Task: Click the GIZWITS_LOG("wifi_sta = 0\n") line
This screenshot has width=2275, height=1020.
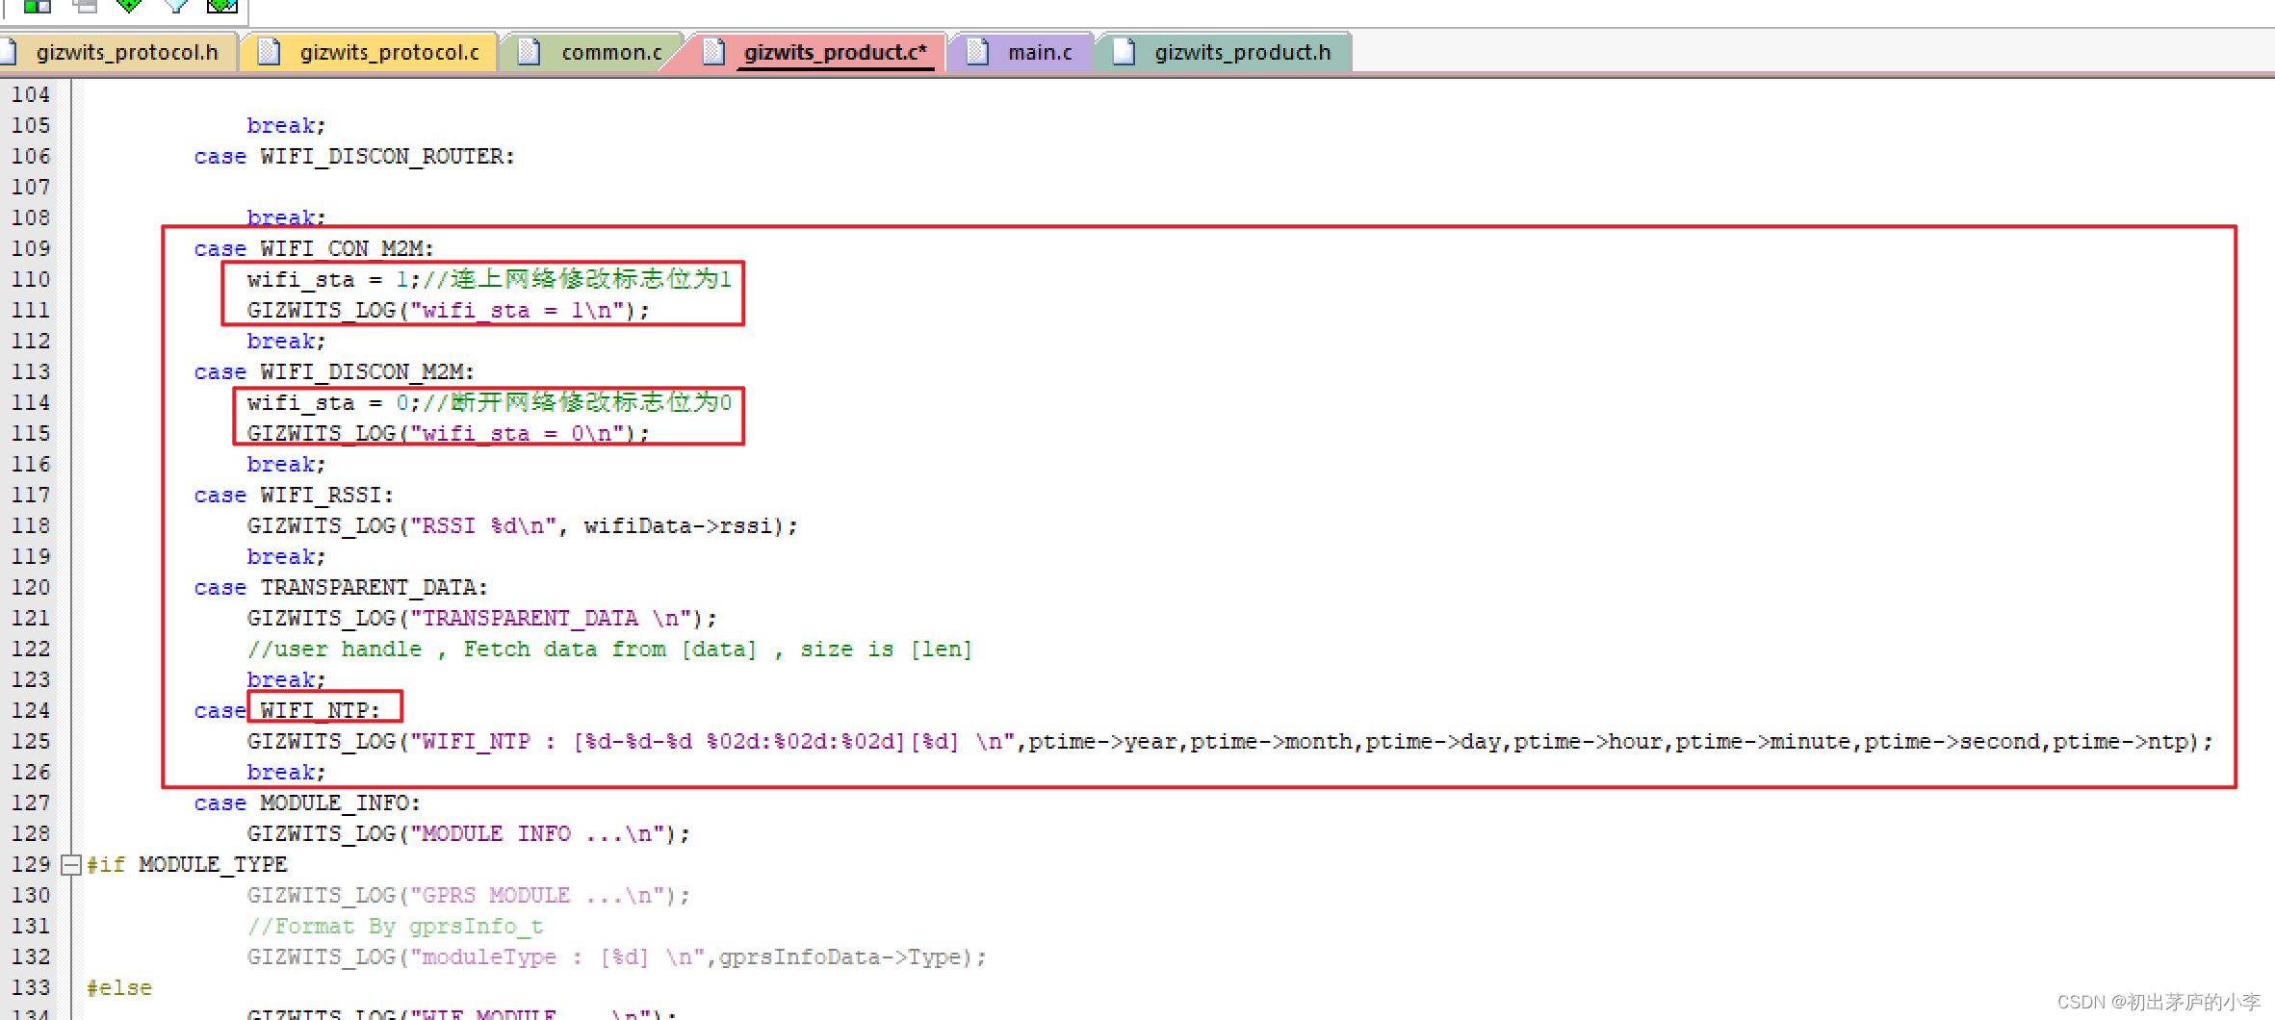Action: point(449,433)
